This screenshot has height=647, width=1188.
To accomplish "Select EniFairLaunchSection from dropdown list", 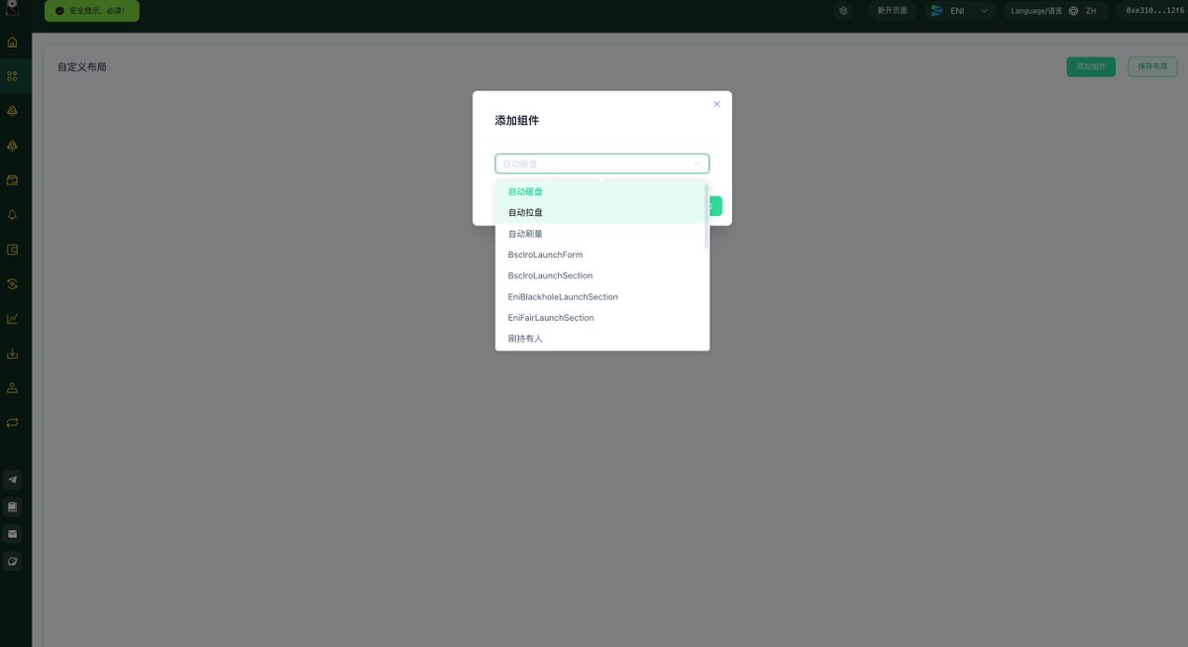I will click(x=600, y=318).
